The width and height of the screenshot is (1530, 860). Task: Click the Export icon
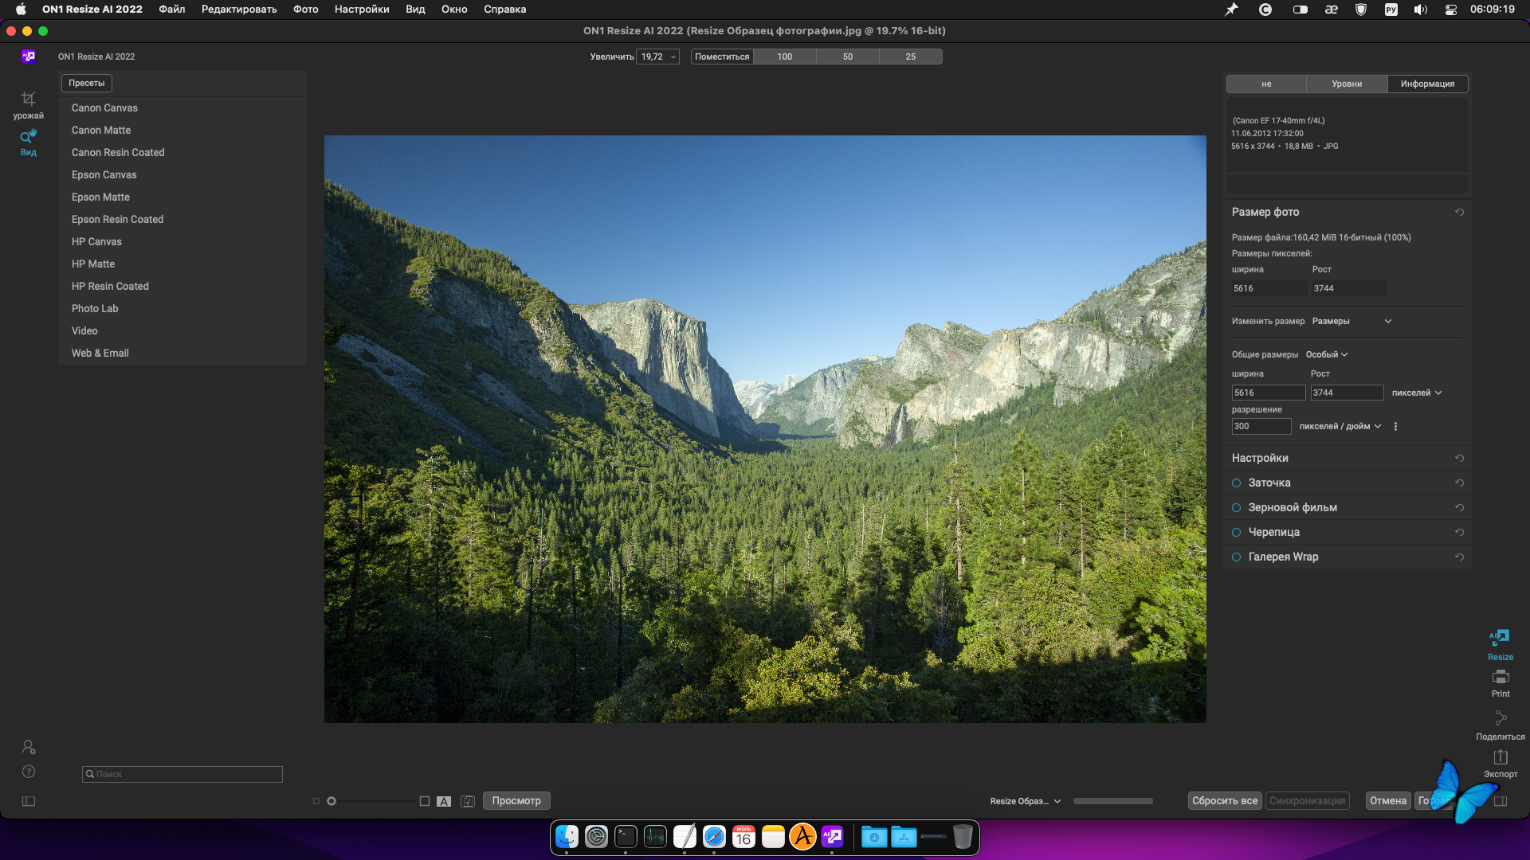point(1501,757)
